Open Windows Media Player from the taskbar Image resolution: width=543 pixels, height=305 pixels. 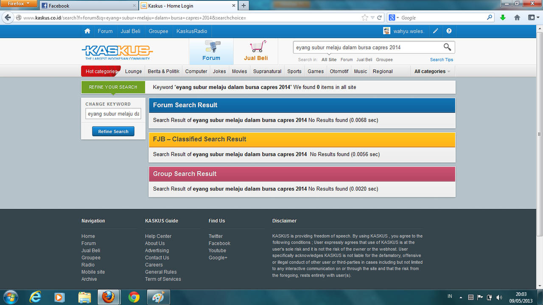60,297
